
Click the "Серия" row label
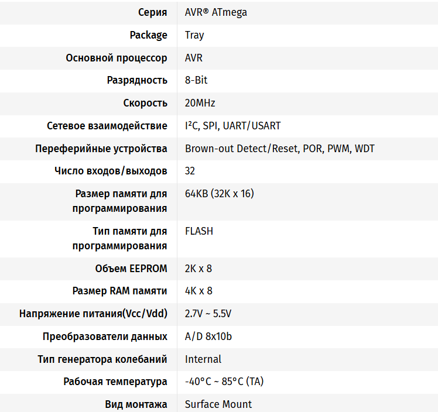[152, 12]
